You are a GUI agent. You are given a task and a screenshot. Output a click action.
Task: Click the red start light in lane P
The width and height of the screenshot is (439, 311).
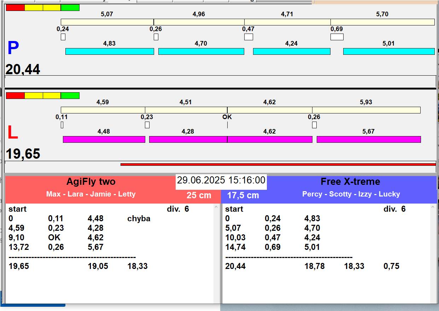15,7
